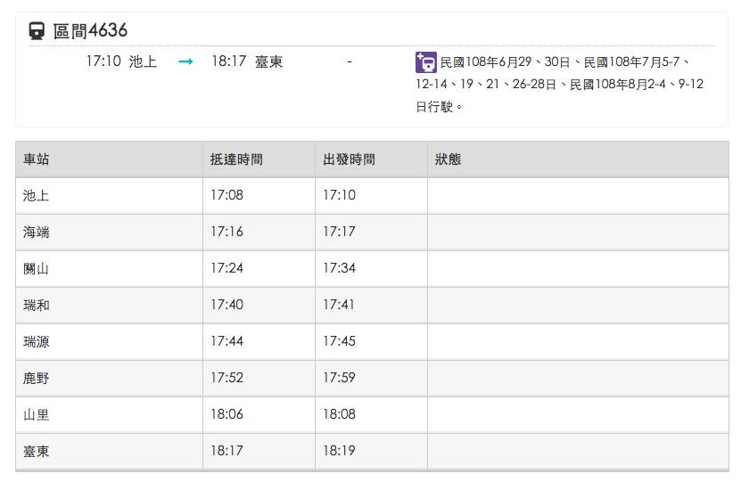Viewport: 741px width, 490px height.
Task: Select the 鹿野 station name
Action: pyautogui.click(x=36, y=378)
